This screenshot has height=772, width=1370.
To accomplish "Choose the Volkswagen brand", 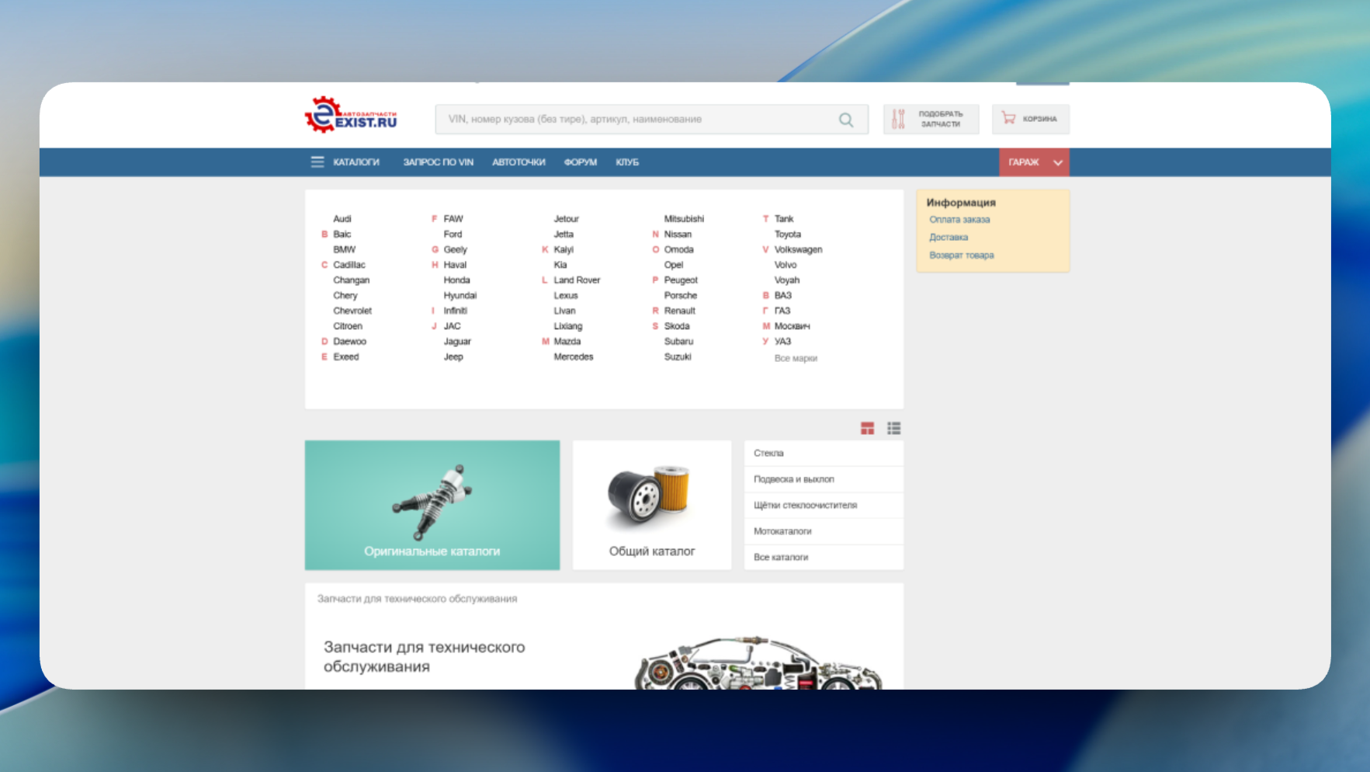I will [798, 249].
